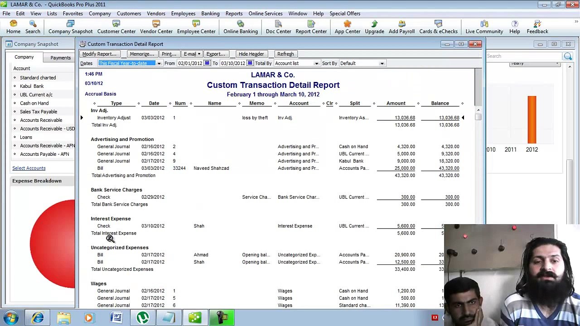Expand the E-mail button dropdown
580x326 pixels.
click(x=199, y=54)
